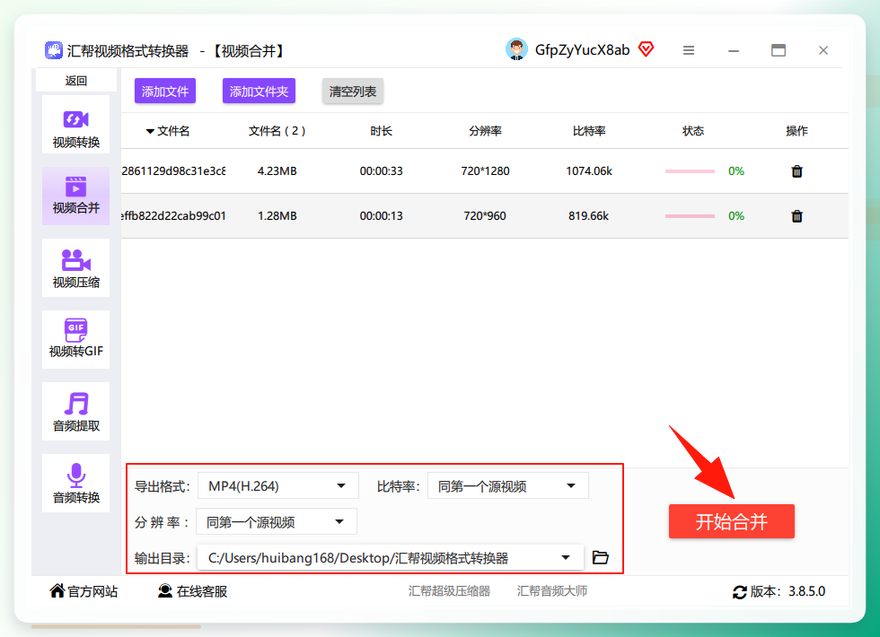Click the 720*960 resolution cell
The height and width of the screenshot is (637, 880).
[x=485, y=216]
